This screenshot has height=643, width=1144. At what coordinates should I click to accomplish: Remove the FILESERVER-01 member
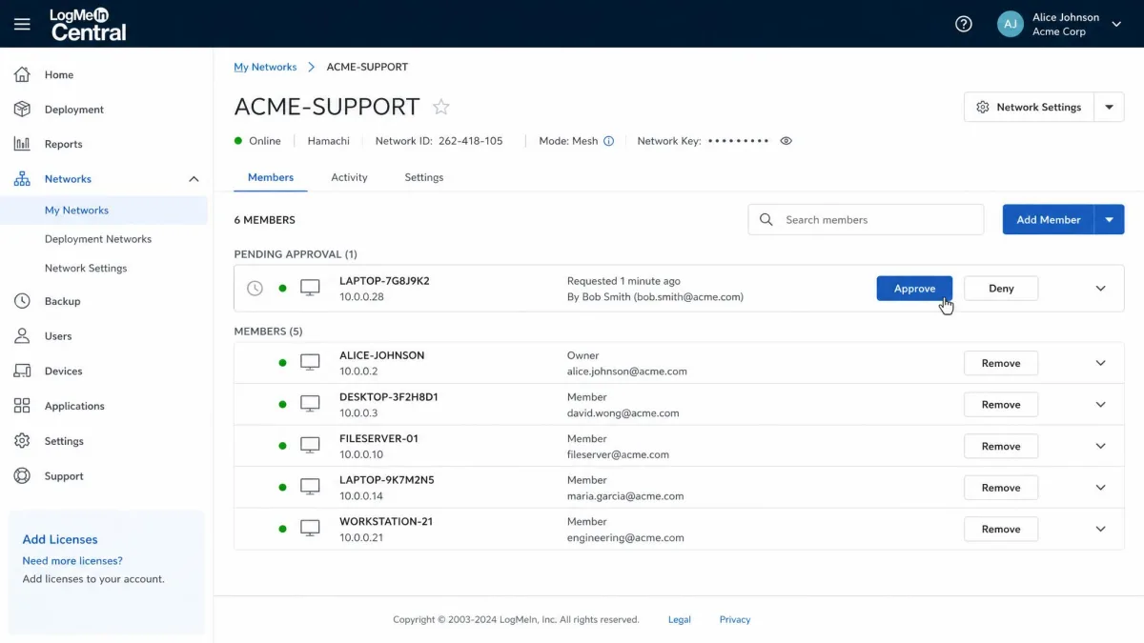click(x=1001, y=446)
